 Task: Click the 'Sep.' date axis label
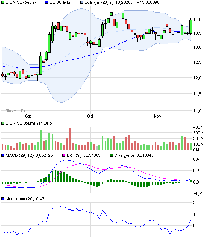(x=29, y=116)
